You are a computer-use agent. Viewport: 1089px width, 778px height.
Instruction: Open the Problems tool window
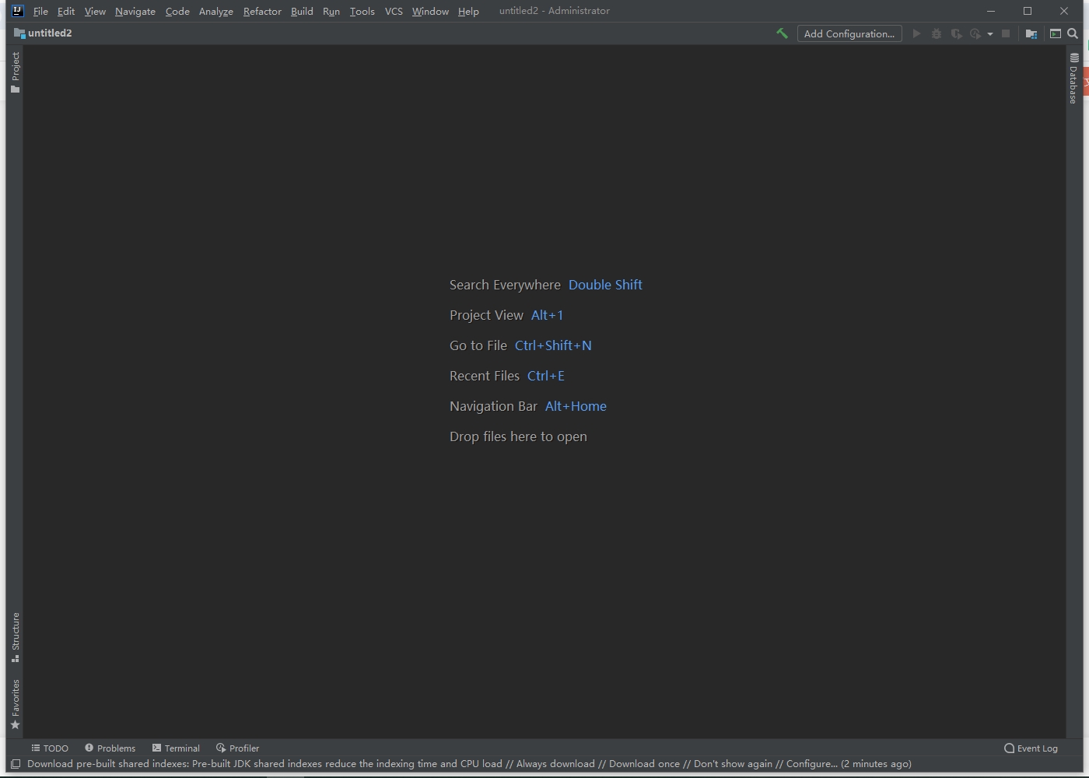click(x=110, y=748)
